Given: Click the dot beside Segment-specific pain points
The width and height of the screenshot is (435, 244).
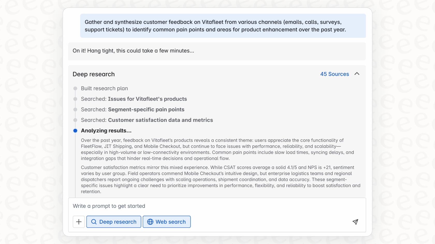Looking at the screenshot, I should pyautogui.click(x=75, y=109).
